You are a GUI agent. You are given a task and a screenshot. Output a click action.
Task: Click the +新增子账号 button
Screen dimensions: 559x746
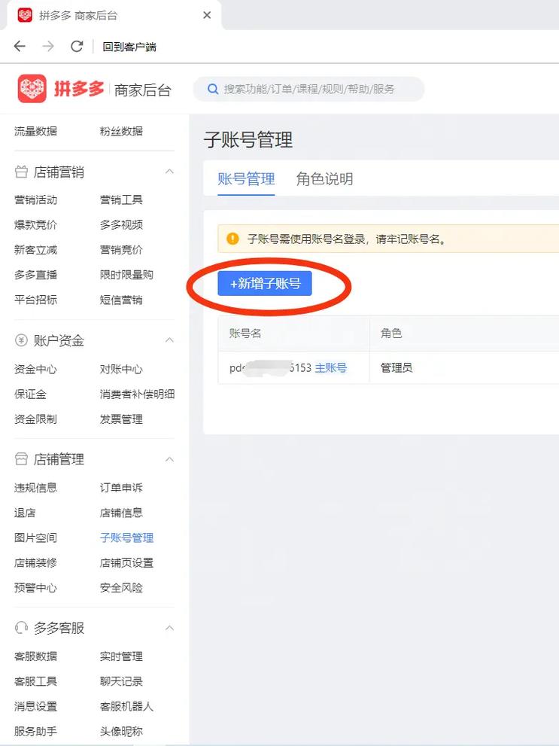click(x=265, y=284)
